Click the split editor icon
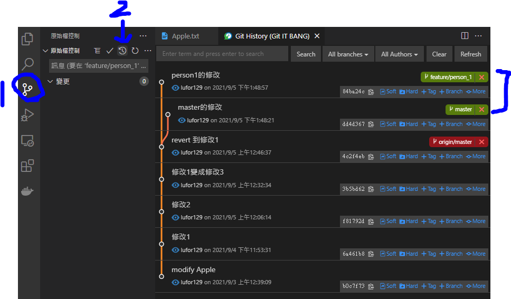 (x=465, y=36)
